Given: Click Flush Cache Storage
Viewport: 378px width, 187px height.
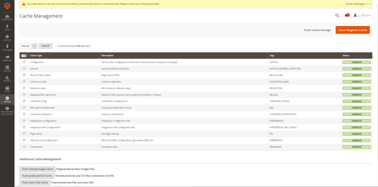Looking at the screenshot, I should [317, 30].
